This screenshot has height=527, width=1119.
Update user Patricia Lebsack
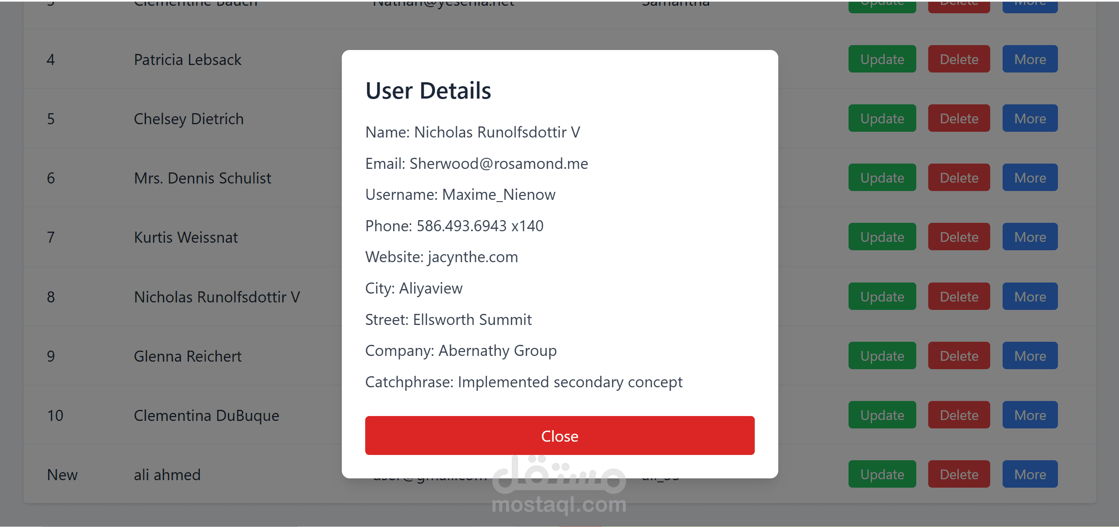click(x=882, y=59)
